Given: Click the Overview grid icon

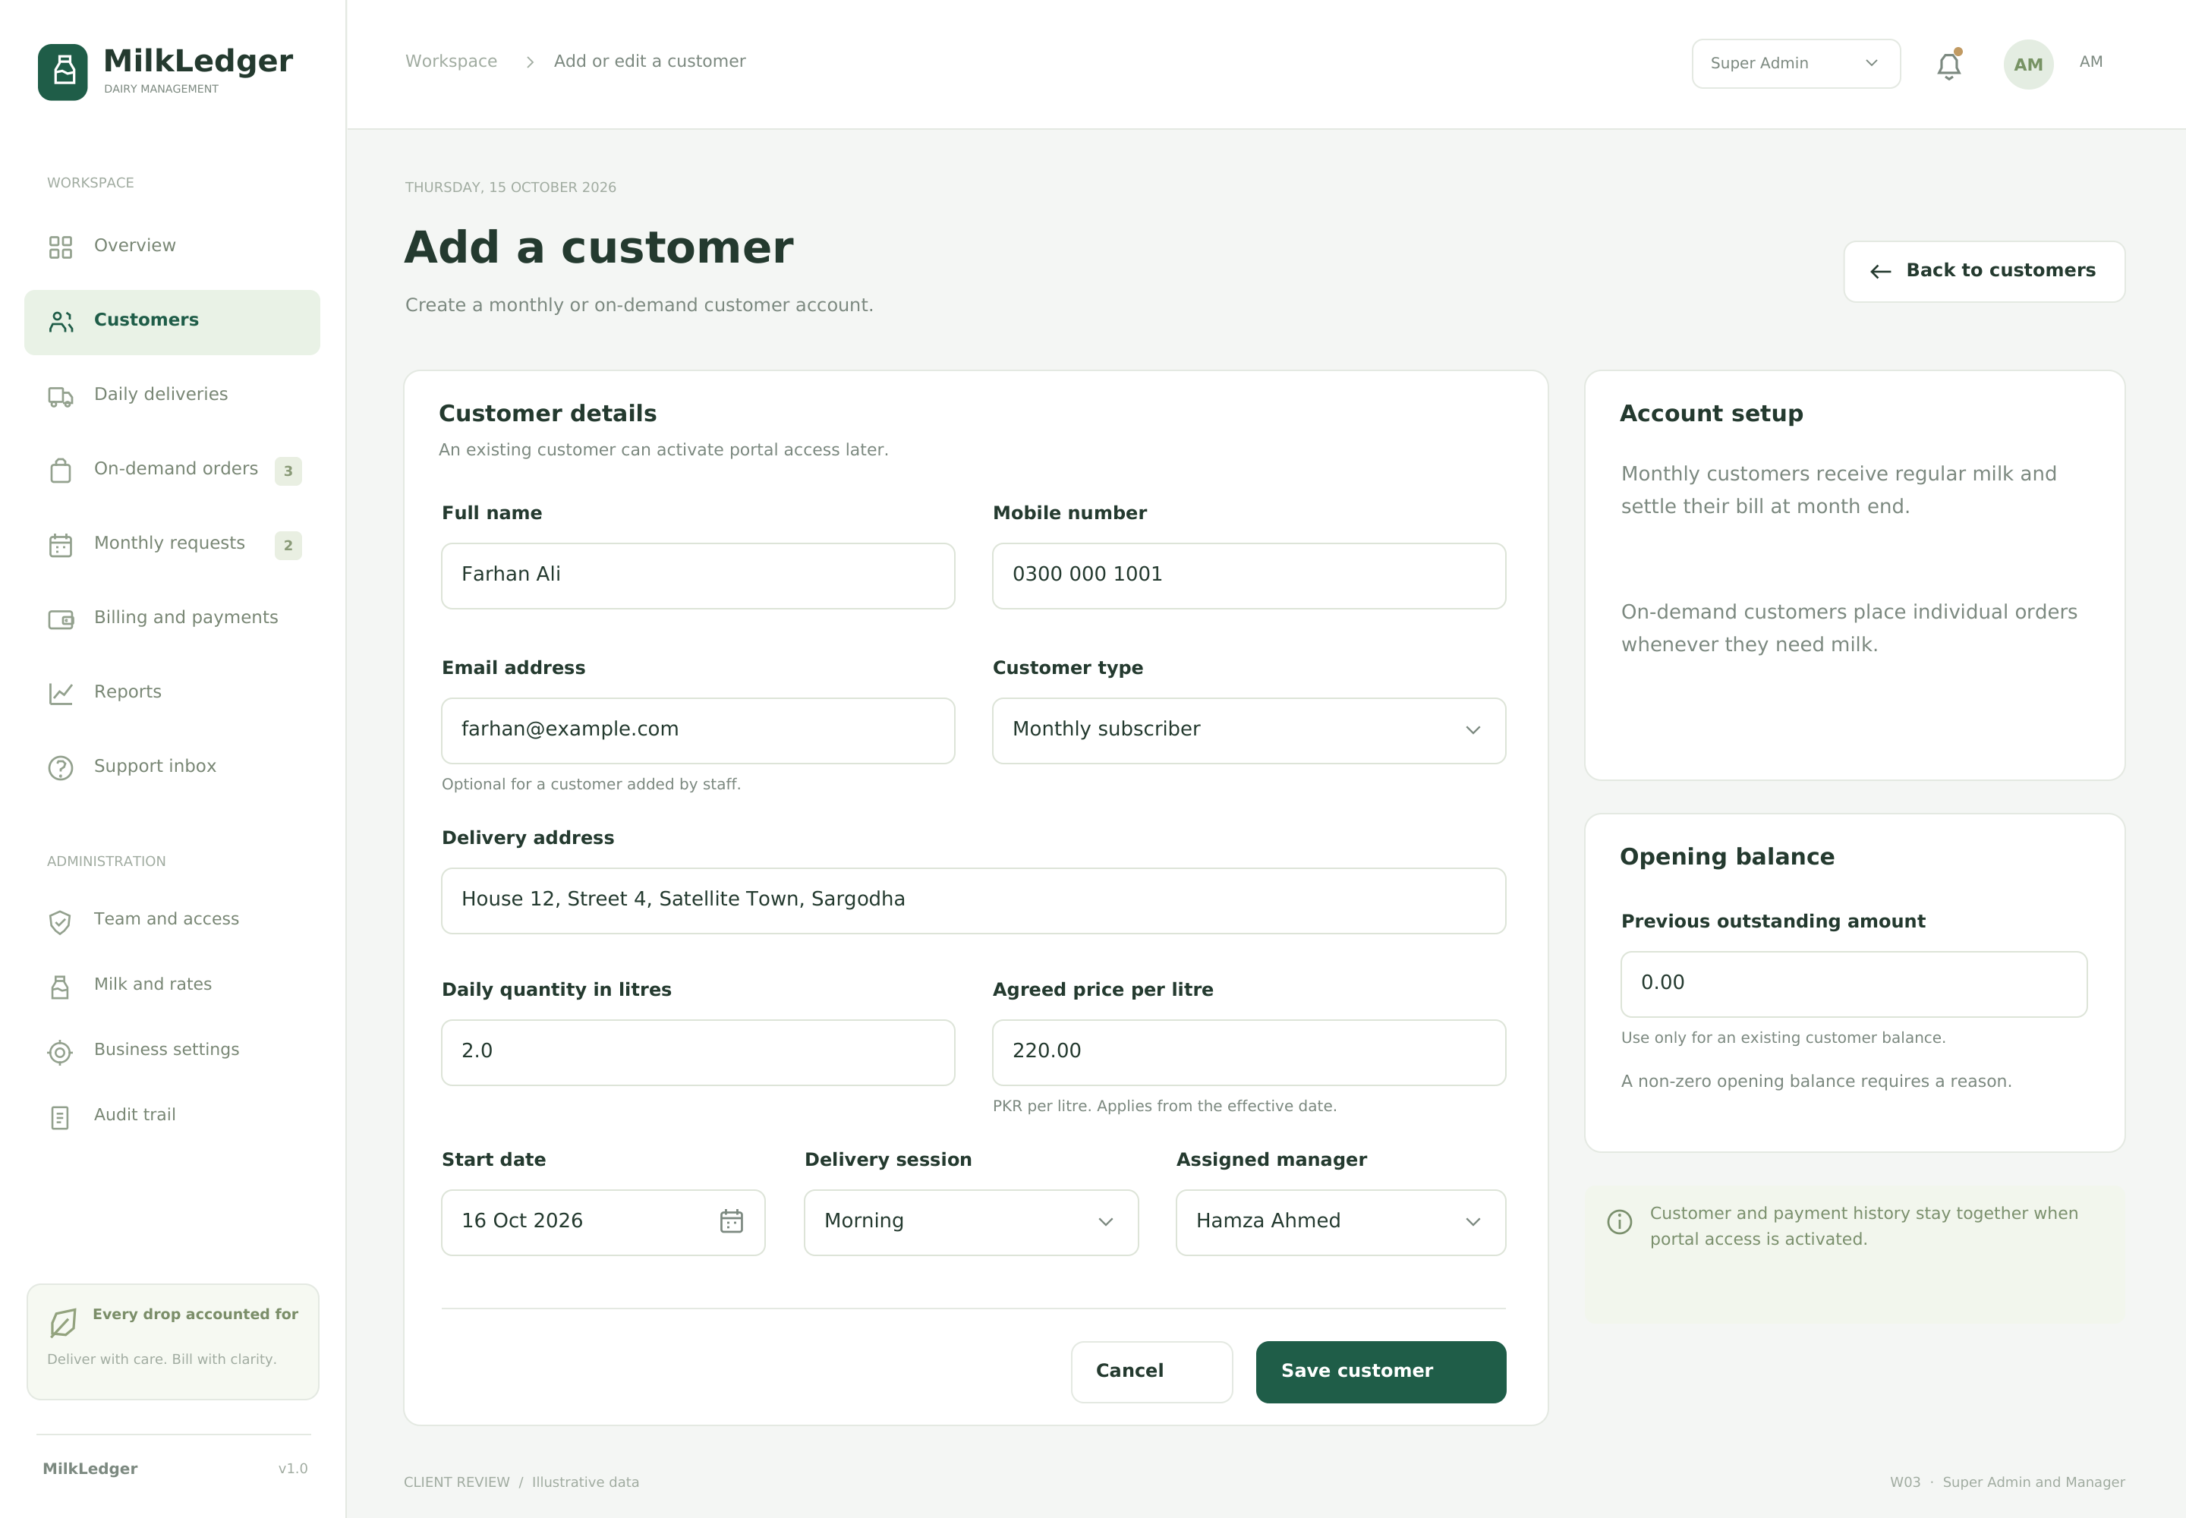Looking at the screenshot, I should [61, 247].
